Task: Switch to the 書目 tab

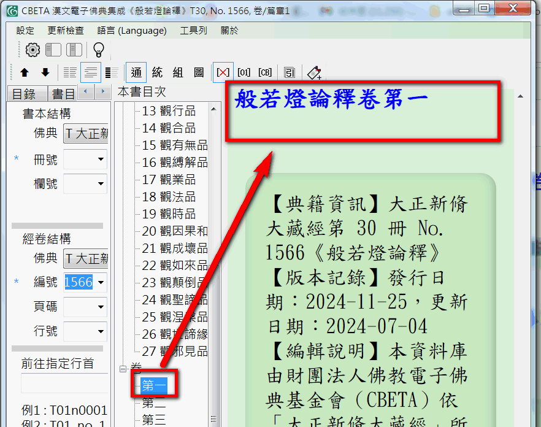Action: pos(63,94)
